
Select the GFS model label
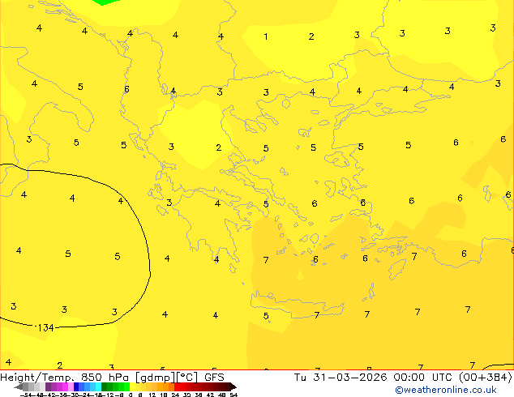214,378
